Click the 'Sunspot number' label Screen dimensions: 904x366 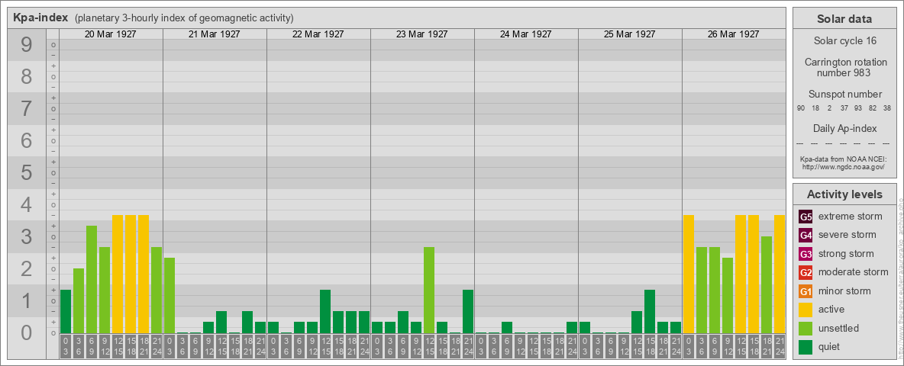coord(844,95)
